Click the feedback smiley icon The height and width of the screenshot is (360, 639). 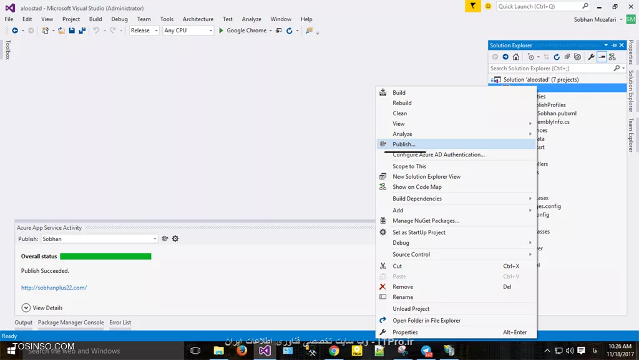point(488,6)
